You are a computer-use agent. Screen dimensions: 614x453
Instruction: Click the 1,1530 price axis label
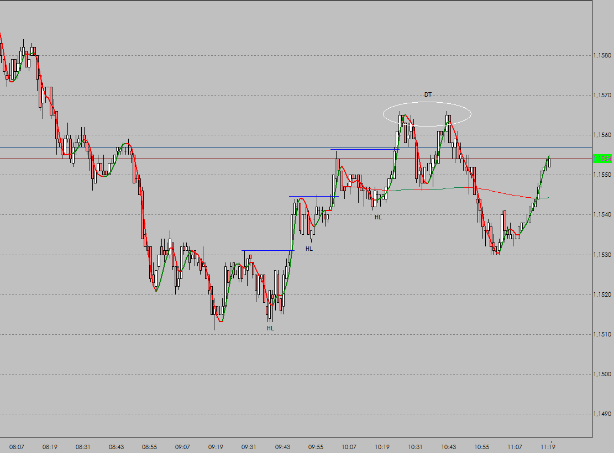[602, 255]
